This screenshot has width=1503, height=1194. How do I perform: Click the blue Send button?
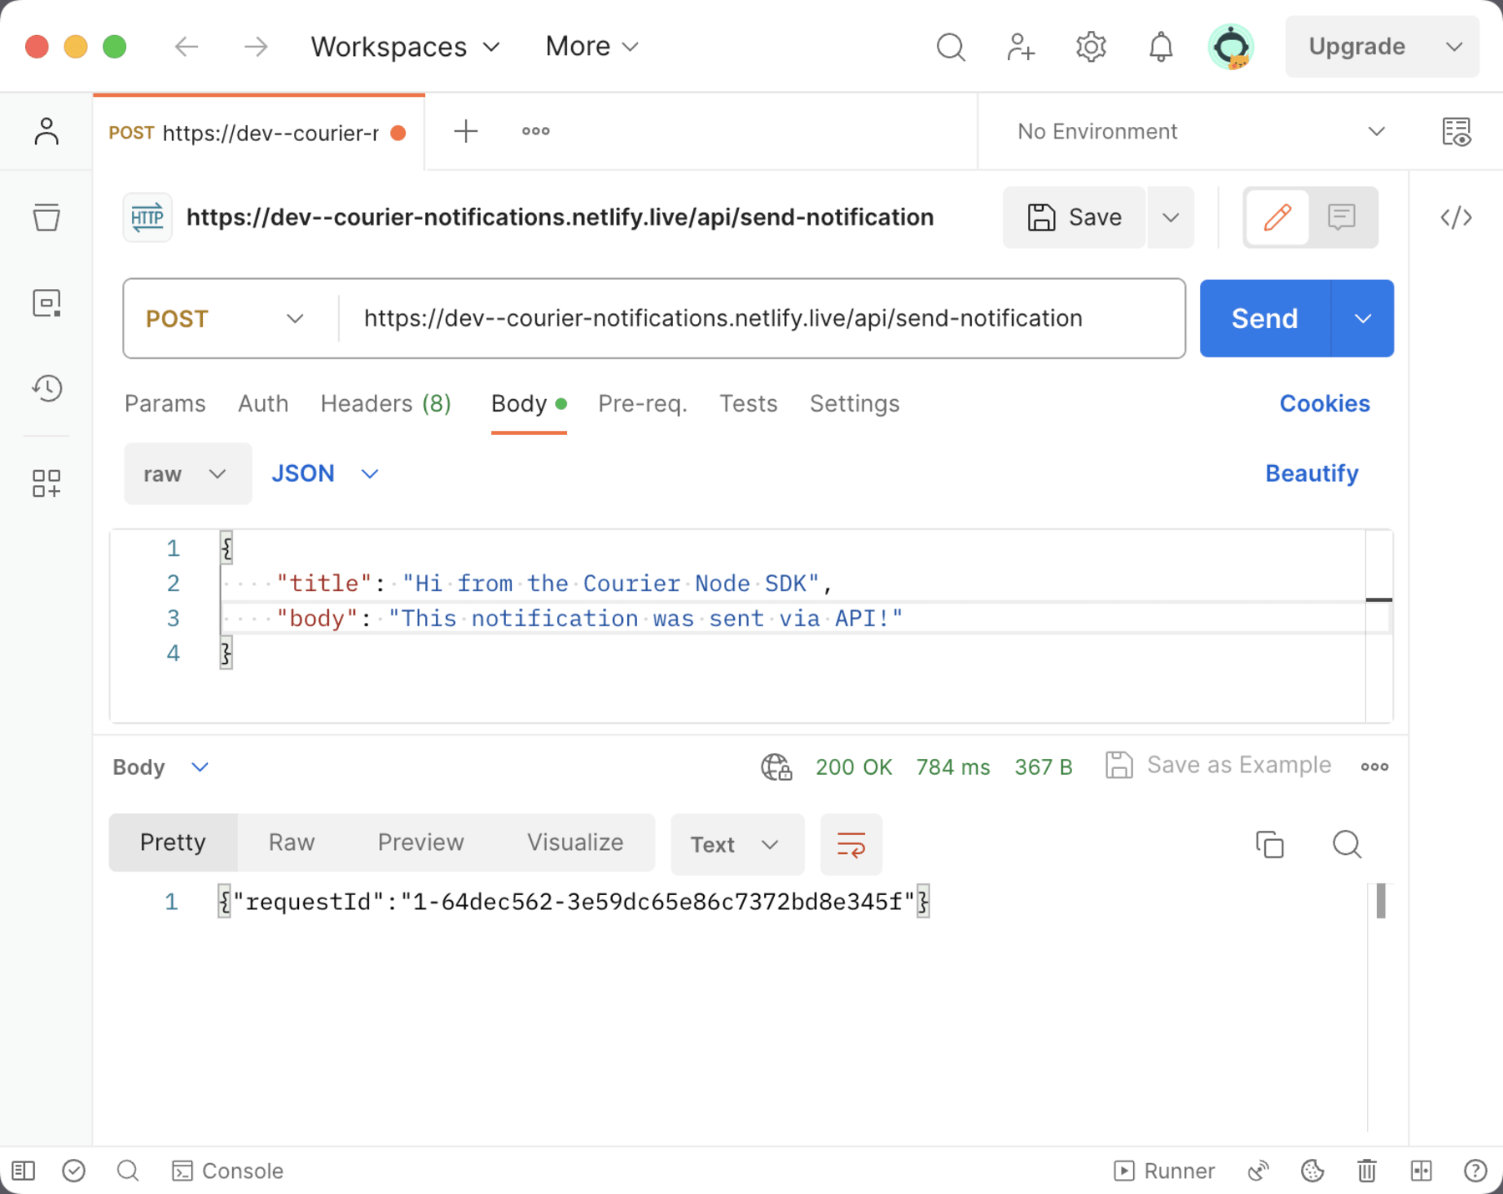[x=1265, y=318]
